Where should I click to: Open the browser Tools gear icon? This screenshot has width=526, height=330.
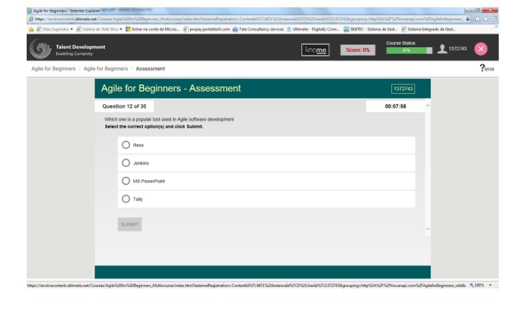pos(493,19)
